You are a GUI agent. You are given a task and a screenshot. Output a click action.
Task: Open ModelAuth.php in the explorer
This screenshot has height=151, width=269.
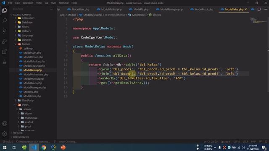click(32, 53)
